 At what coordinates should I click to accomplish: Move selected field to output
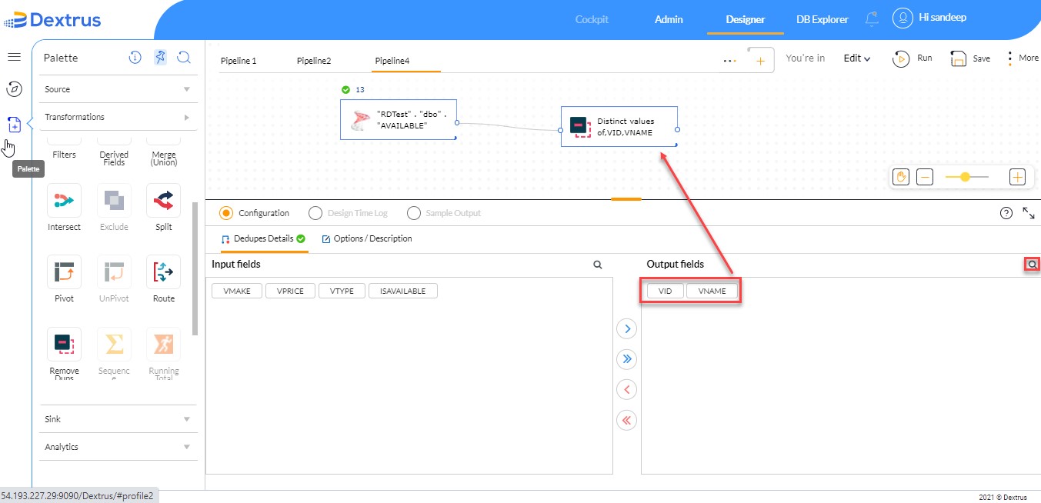tap(627, 329)
